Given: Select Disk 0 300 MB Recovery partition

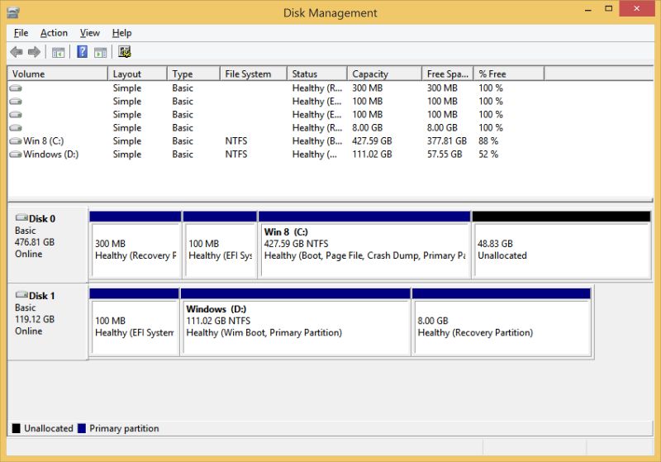Looking at the screenshot, I should (x=136, y=245).
